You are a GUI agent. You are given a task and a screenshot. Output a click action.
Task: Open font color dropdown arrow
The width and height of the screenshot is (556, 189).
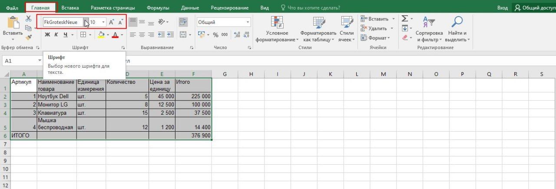click(x=122, y=35)
